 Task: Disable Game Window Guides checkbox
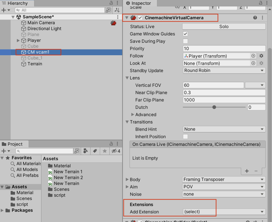click(x=186, y=34)
